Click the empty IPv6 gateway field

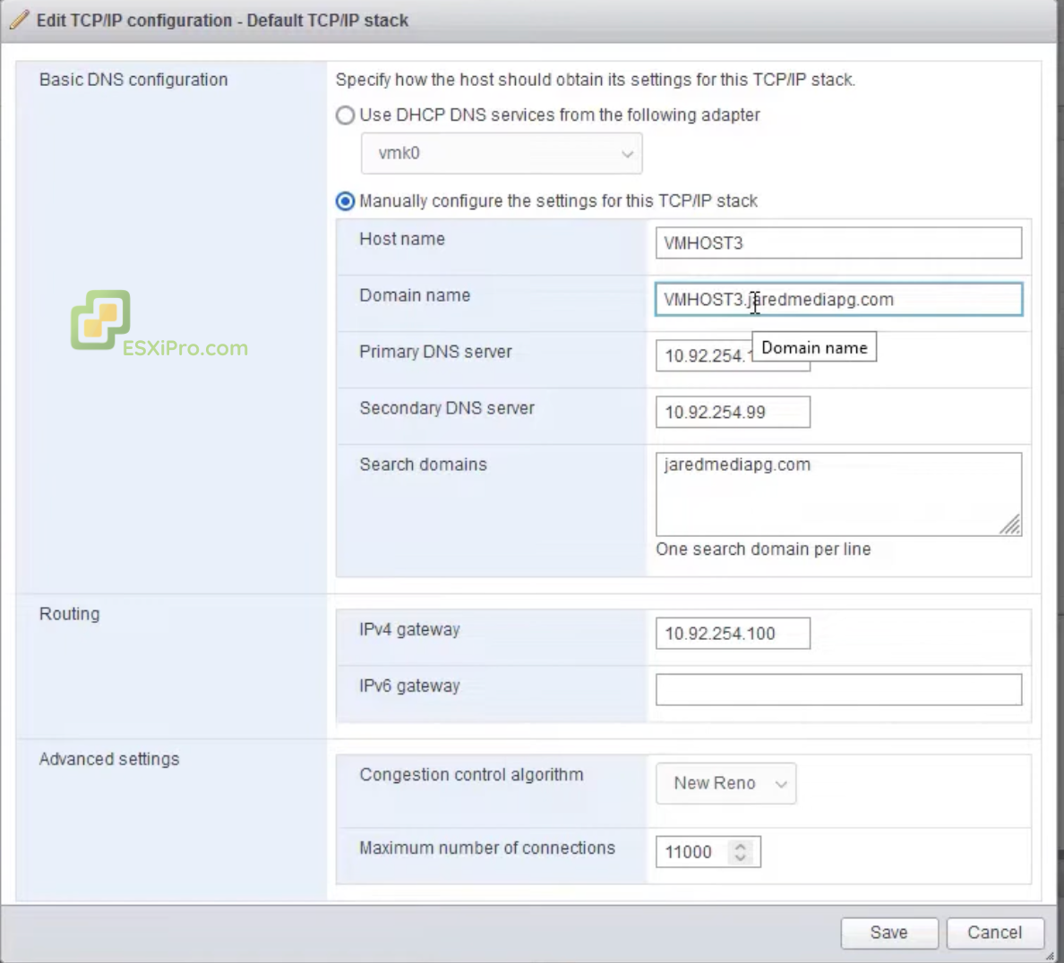click(838, 689)
